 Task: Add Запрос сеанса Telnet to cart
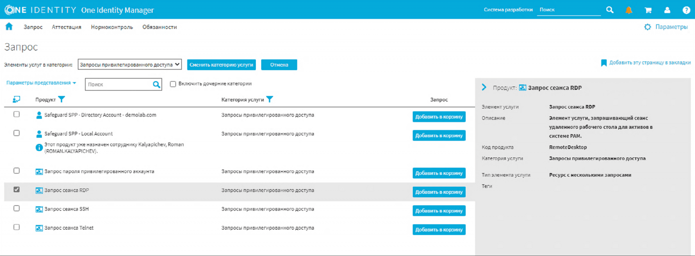coord(439,230)
